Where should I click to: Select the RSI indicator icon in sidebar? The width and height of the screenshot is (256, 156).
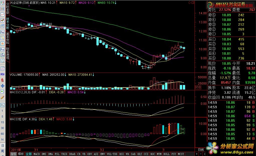click(x=3, y=74)
